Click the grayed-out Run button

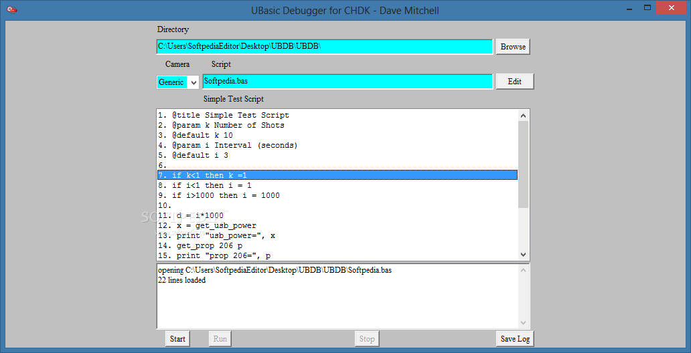[220, 339]
